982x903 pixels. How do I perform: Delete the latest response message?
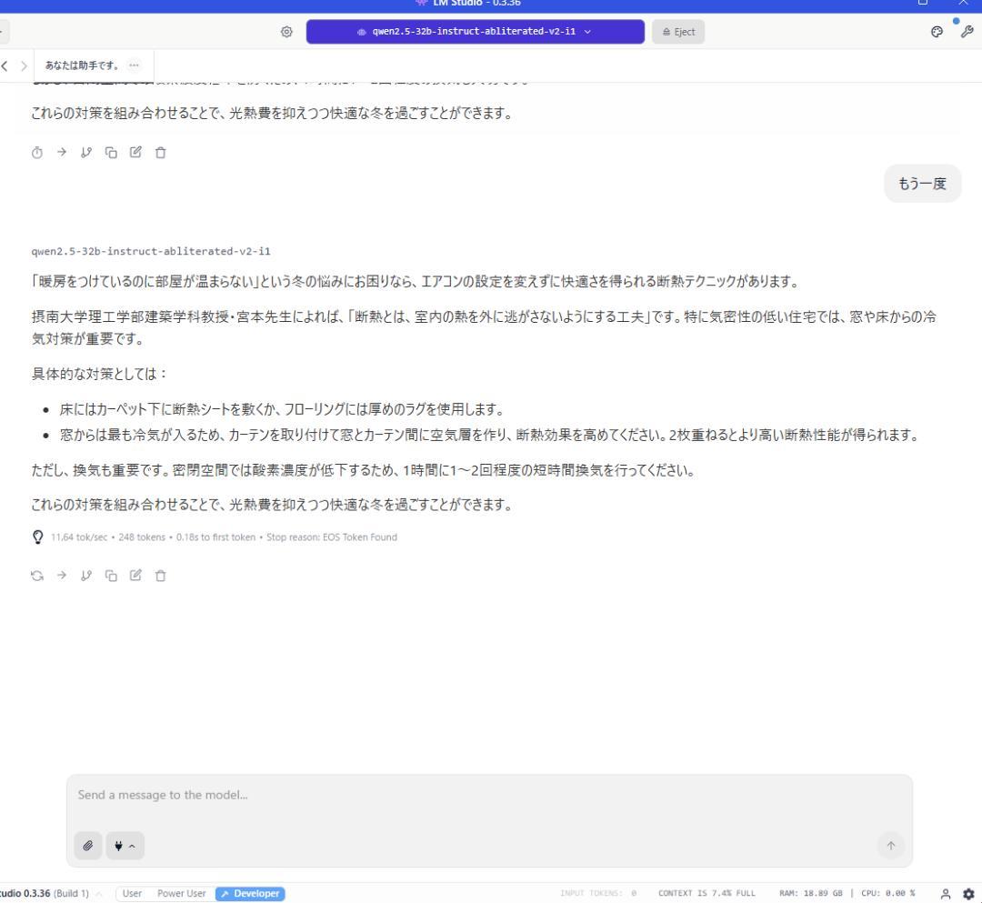click(x=160, y=576)
